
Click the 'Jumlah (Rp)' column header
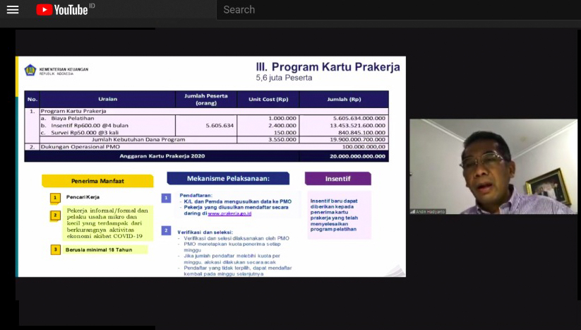[x=344, y=99]
